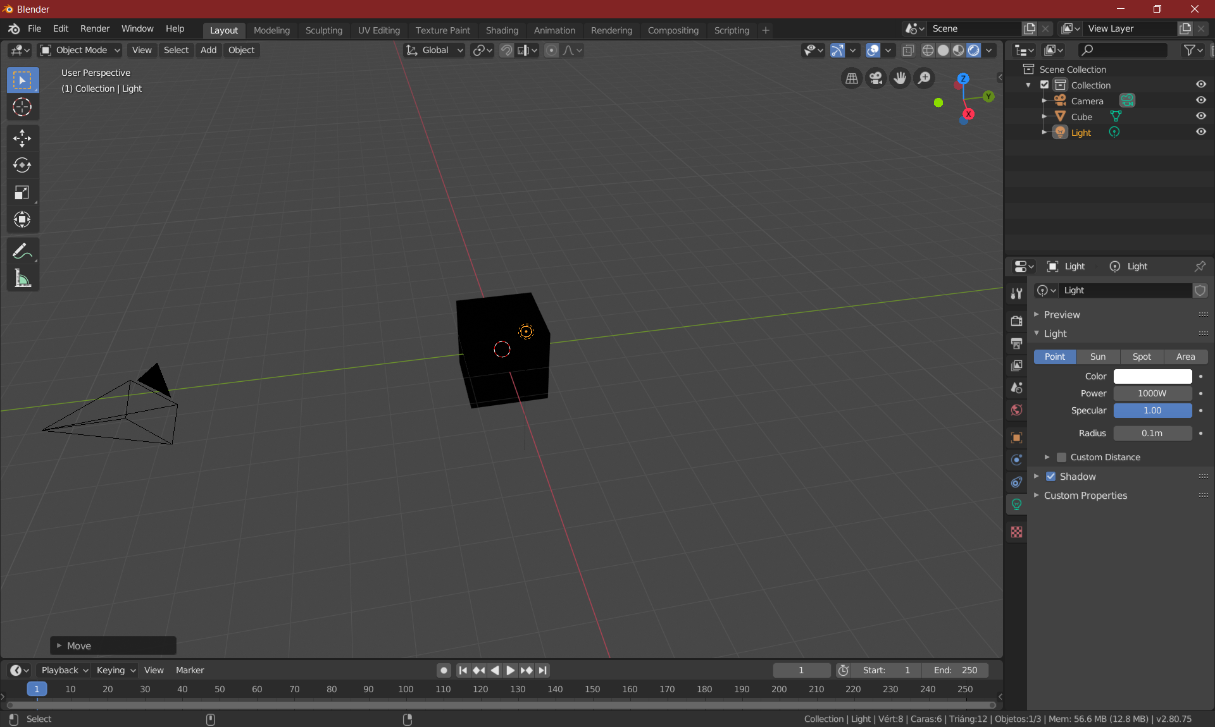Open the World properties tab
The image size is (1215, 727).
(x=1016, y=410)
